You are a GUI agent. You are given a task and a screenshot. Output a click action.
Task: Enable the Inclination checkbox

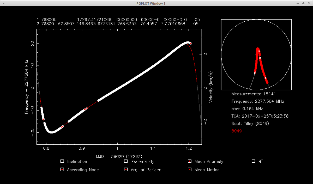pos(62,161)
